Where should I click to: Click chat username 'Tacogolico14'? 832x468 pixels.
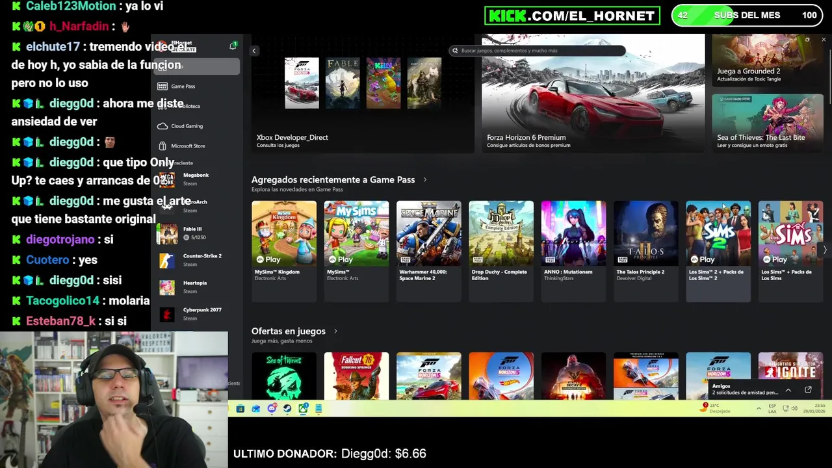(62, 301)
